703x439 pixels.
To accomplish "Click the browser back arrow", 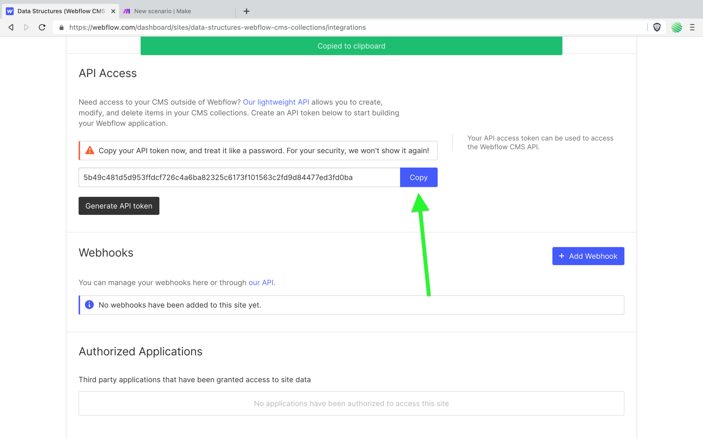I will click(11, 27).
